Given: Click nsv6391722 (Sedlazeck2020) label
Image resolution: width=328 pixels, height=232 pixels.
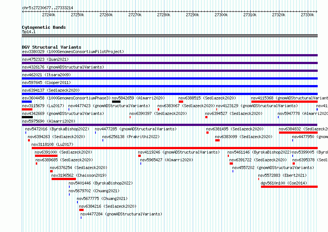Looking at the screenshot, I should [258, 160].
